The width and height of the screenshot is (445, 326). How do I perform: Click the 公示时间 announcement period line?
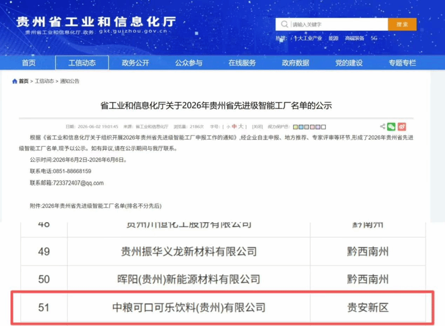point(78,160)
